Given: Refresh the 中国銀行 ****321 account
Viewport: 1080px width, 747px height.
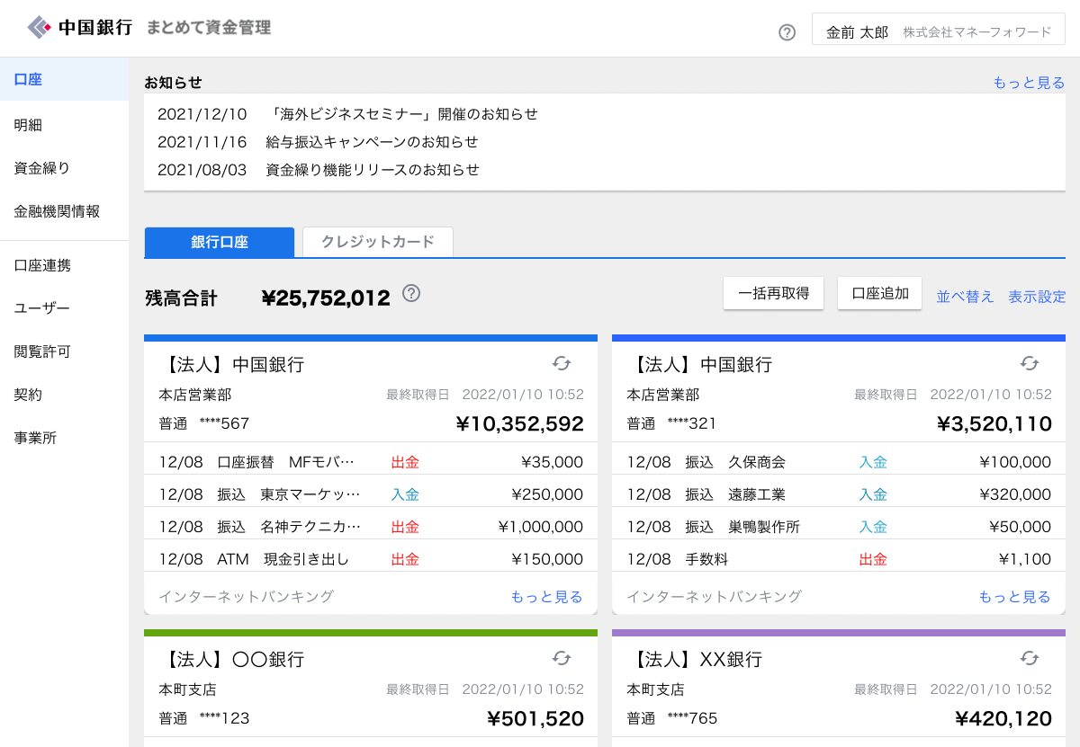Looking at the screenshot, I should [x=1030, y=363].
